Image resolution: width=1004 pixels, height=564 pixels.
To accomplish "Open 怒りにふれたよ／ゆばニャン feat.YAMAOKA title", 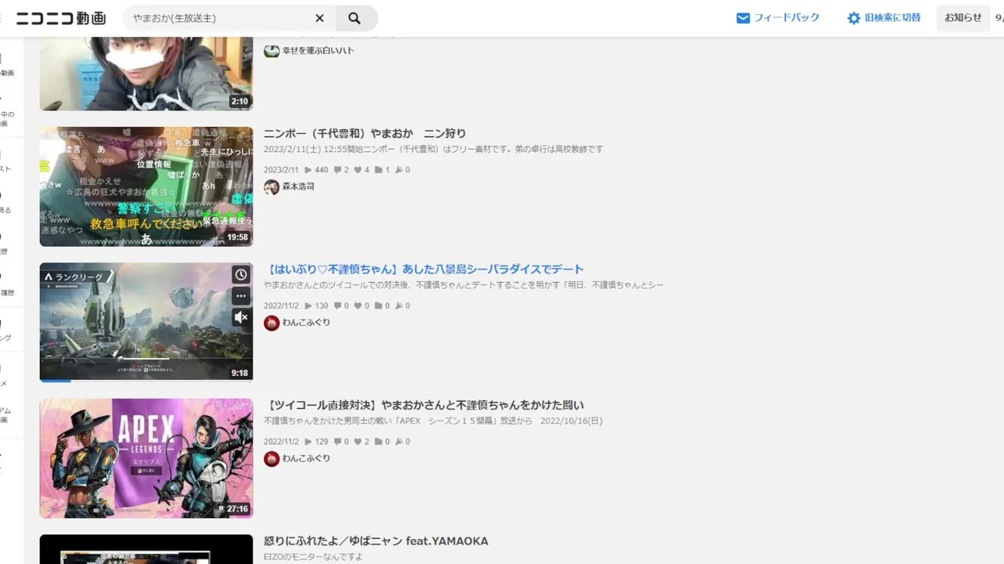I will click(x=376, y=541).
